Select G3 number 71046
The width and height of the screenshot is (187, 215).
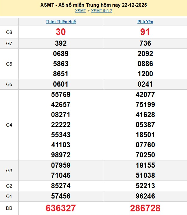[x=61, y=175]
